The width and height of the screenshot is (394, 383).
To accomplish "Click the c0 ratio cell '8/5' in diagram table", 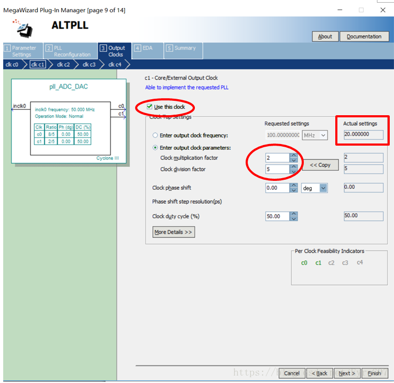I will click(x=51, y=134).
